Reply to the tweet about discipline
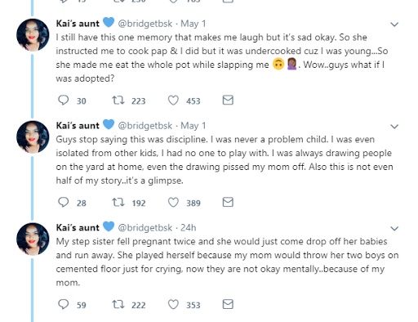Image resolution: width=418 pixels, height=322 pixels. click(x=64, y=203)
